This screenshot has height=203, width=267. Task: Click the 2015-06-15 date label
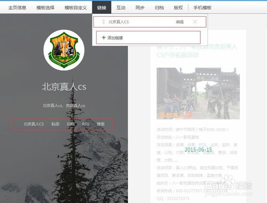[198, 150]
